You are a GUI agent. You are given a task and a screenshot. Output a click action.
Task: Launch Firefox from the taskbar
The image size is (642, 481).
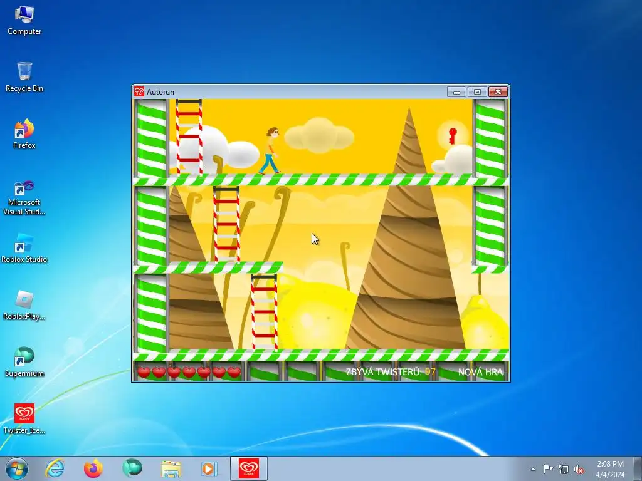pyautogui.click(x=93, y=468)
